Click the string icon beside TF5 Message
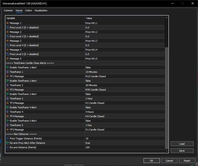 (7, 129)
